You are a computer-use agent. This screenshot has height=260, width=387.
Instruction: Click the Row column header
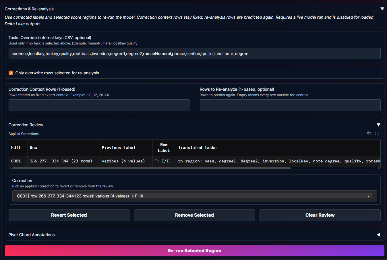(63, 148)
